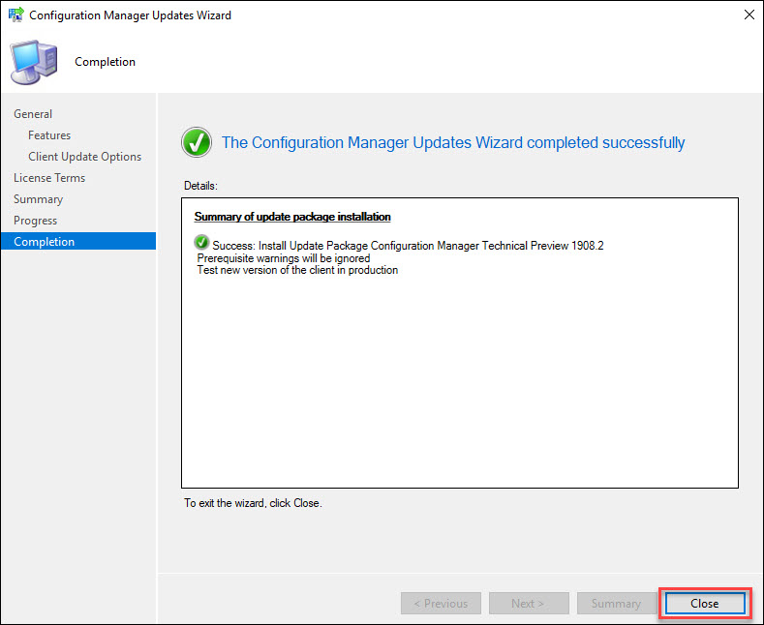Click 'Test new version of the client' text
The image size is (764, 625).
(x=297, y=270)
